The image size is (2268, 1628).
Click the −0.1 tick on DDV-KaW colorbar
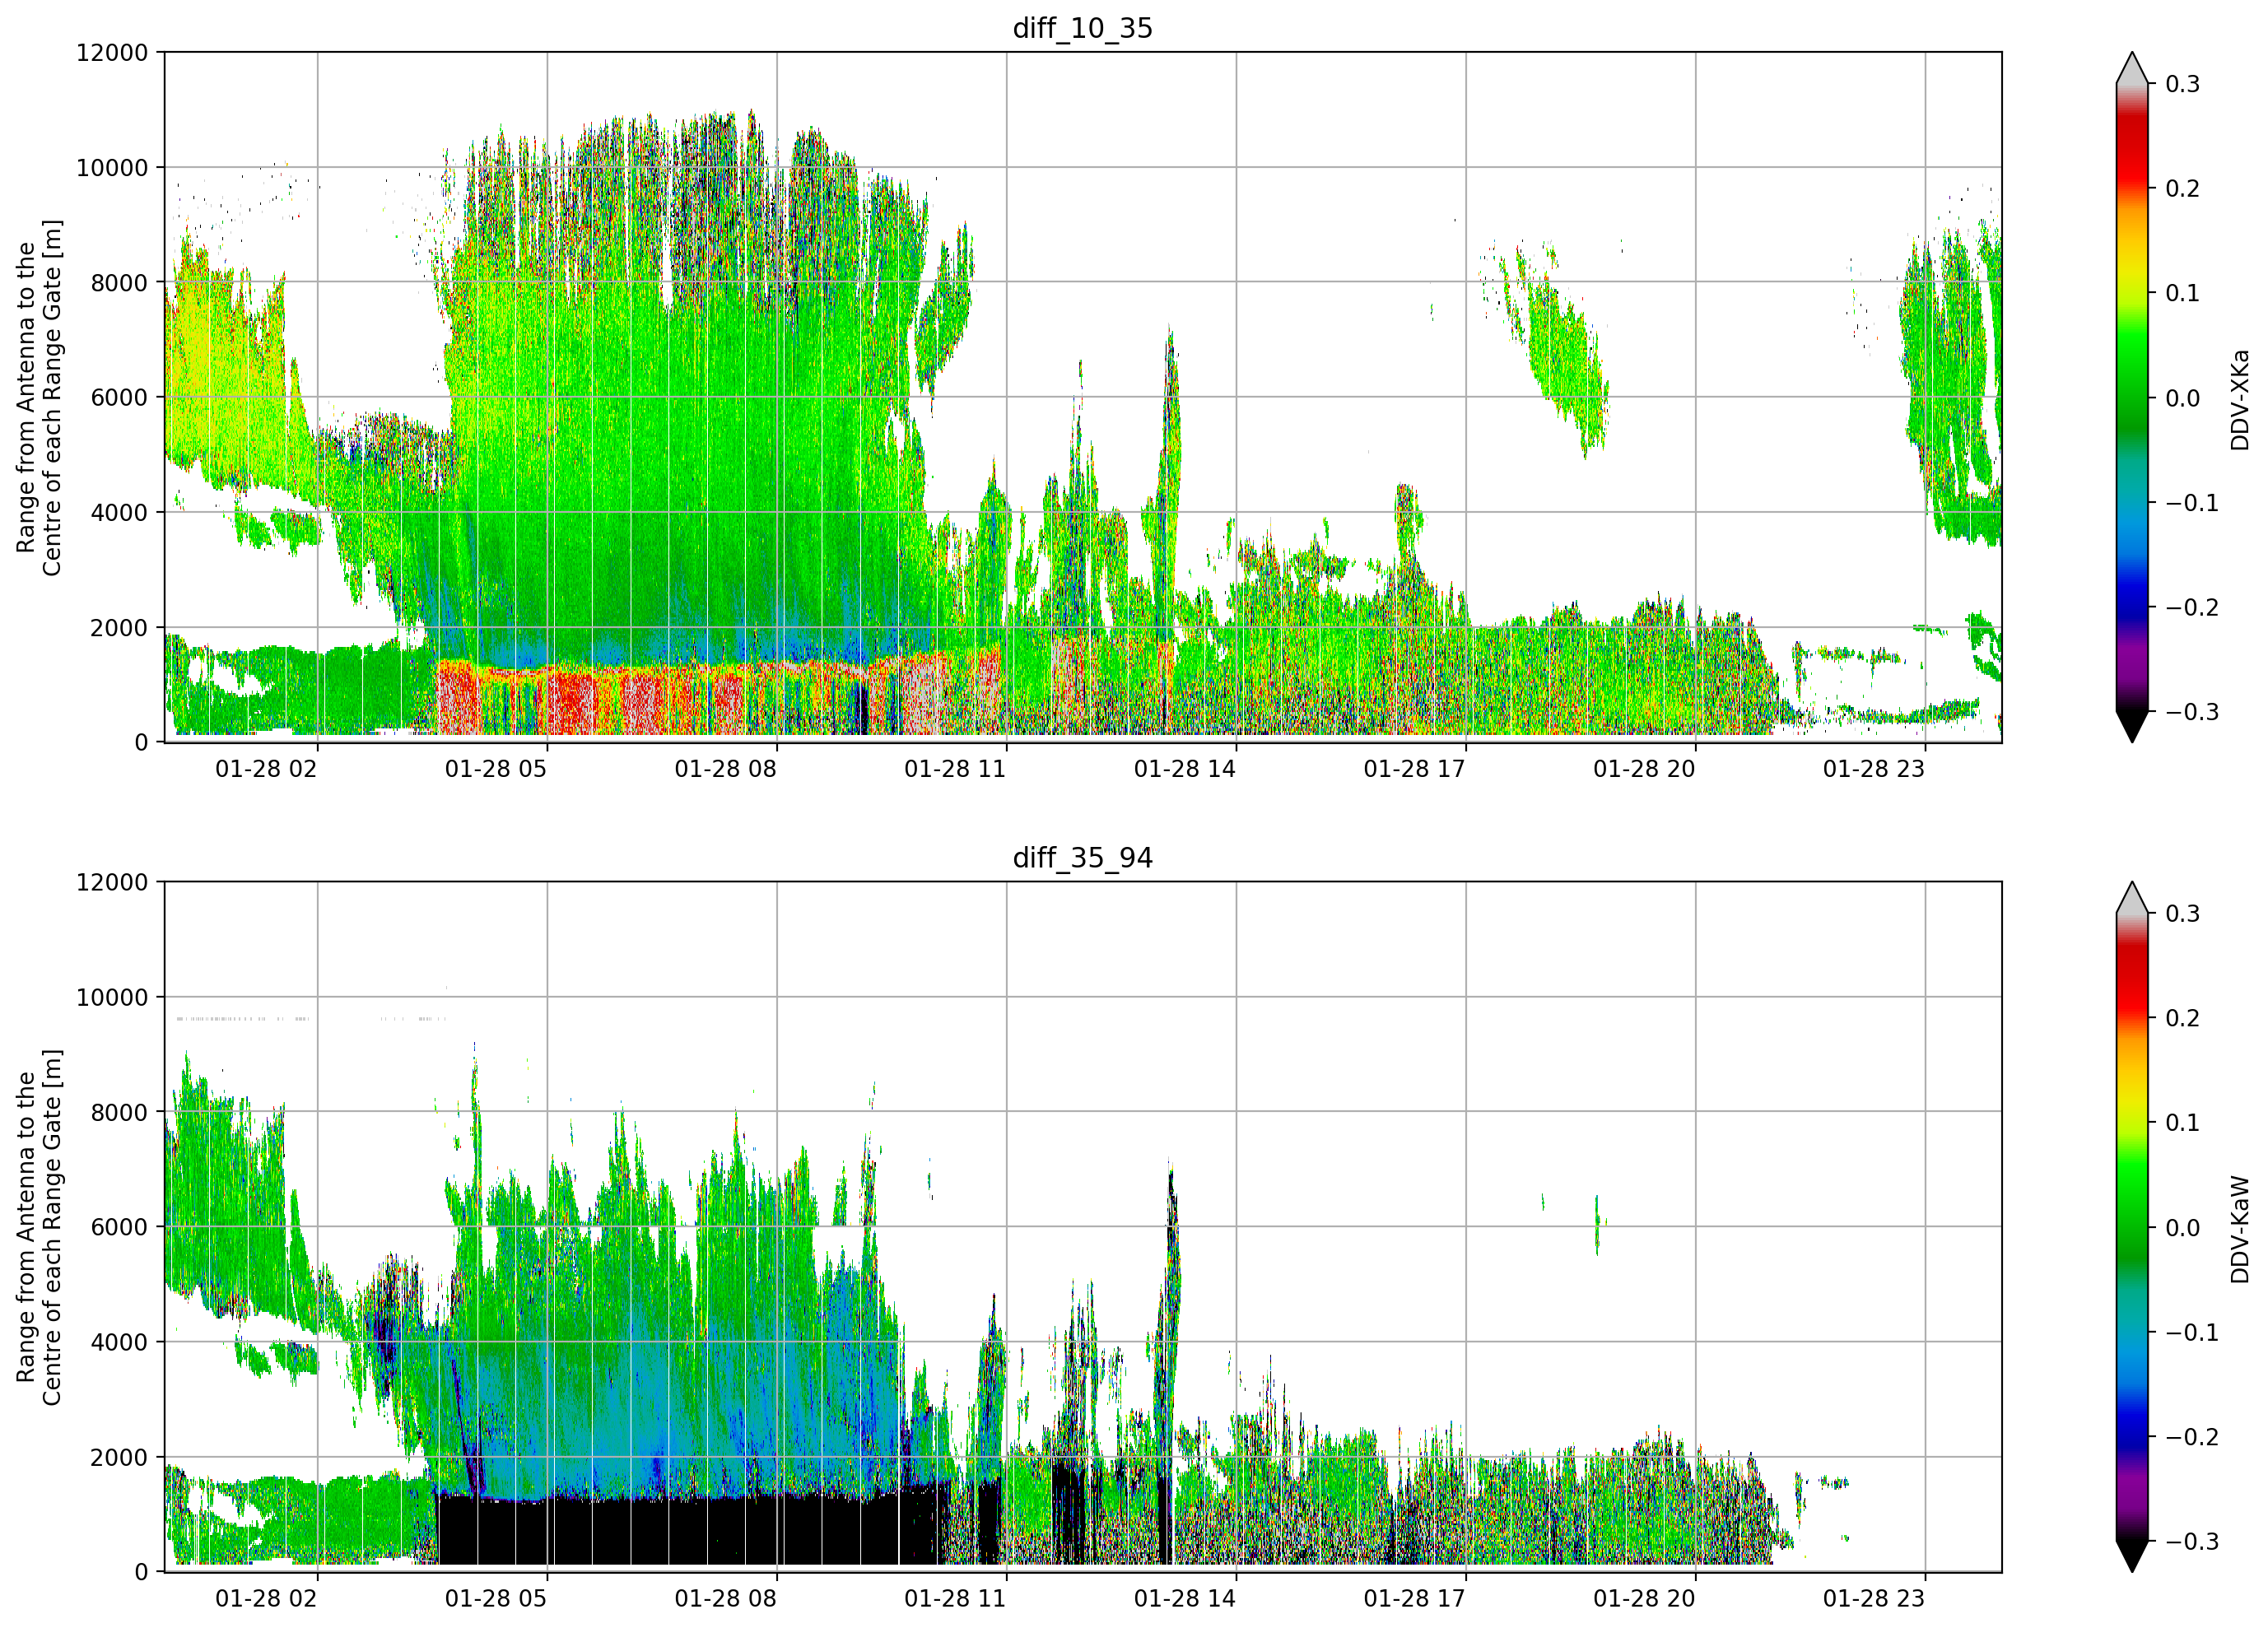pyautogui.click(x=2192, y=1333)
